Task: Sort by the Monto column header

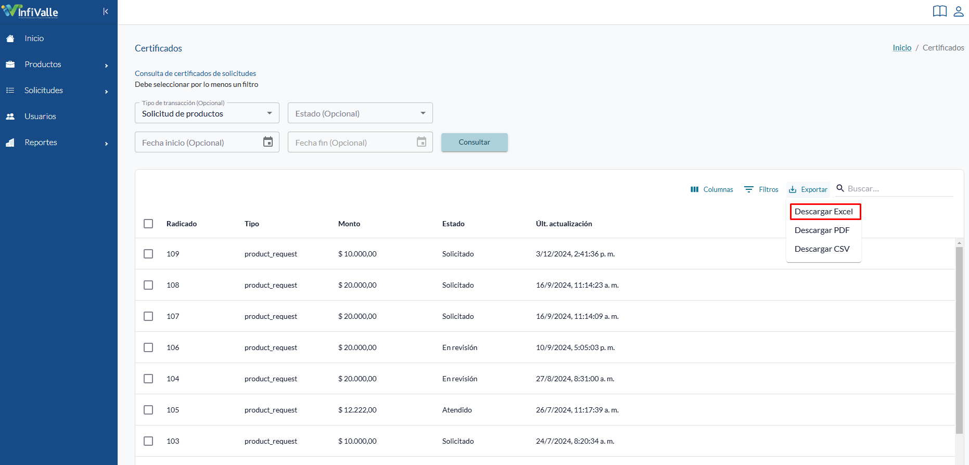Action: (349, 224)
